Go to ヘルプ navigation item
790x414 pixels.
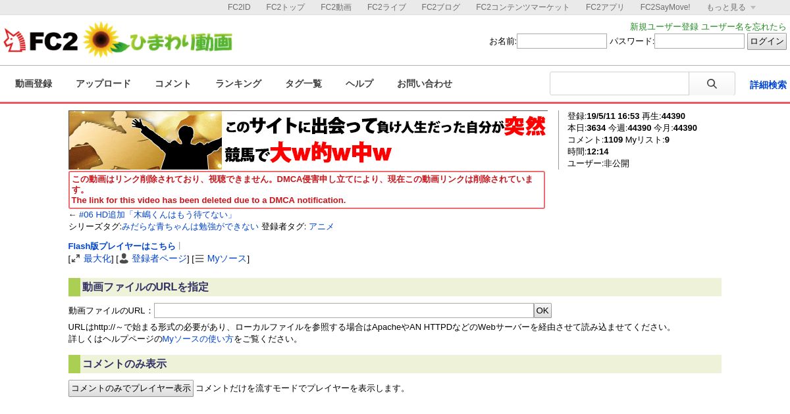(x=359, y=83)
